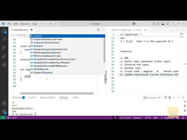Switch to the TERMINAL tab
Screen dimensions: 187x140
point(64,97)
